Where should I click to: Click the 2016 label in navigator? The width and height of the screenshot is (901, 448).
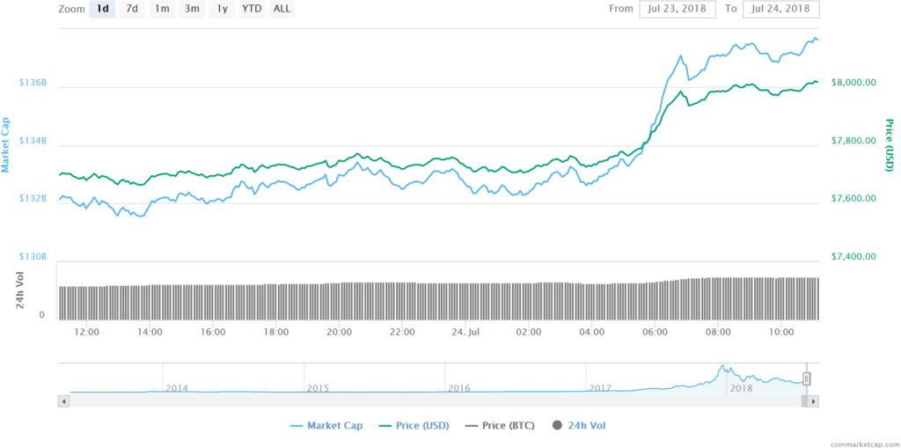pyautogui.click(x=459, y=388)
